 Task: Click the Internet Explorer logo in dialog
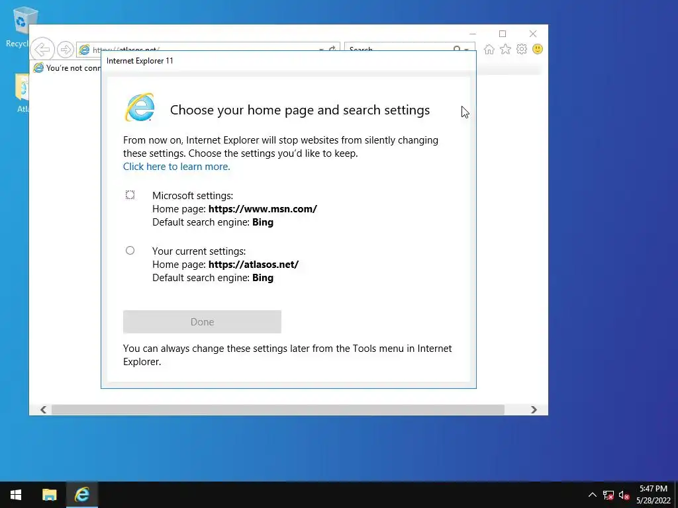tap(140, 107)
